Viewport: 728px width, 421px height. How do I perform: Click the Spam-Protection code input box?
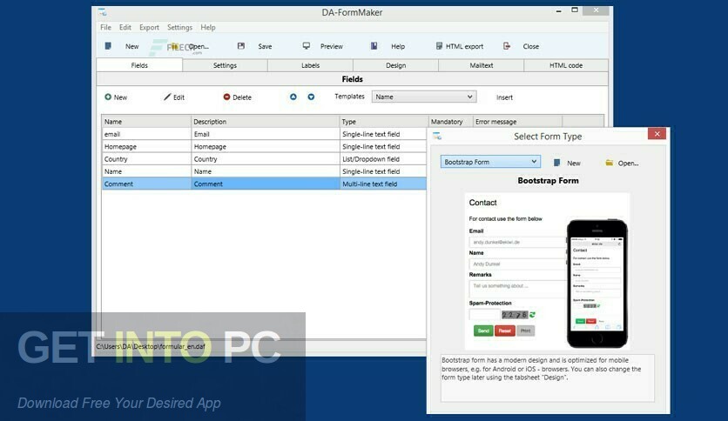click(484, 315)
